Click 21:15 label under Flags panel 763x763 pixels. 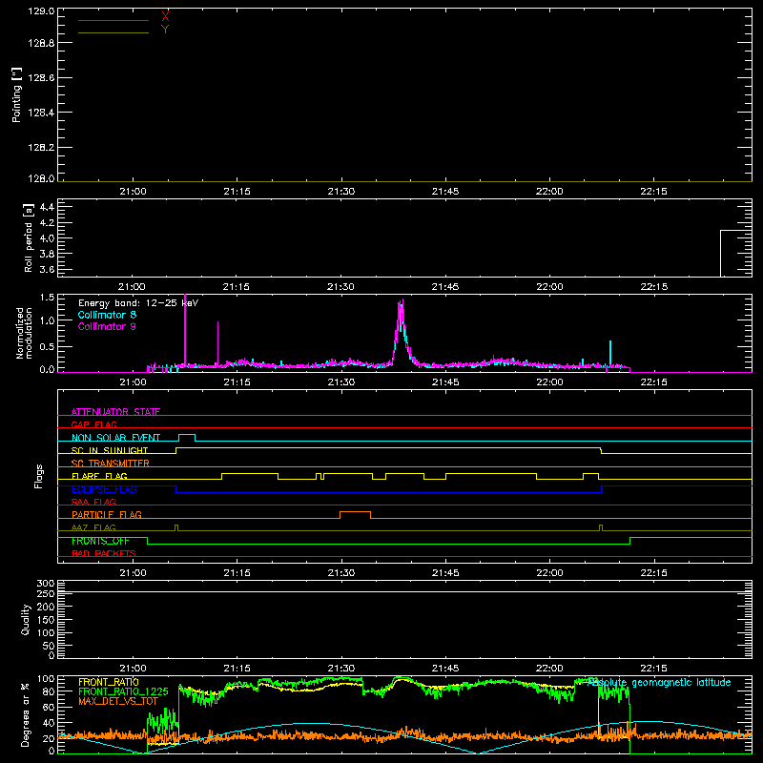(x=237, y=573)
